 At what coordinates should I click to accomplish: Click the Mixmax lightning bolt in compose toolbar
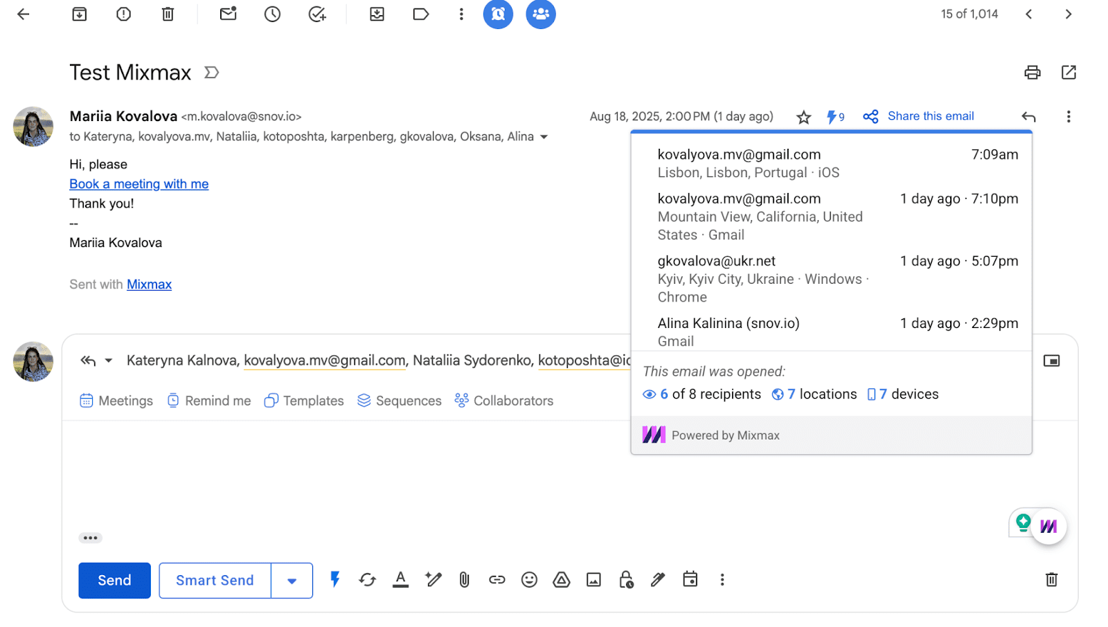(x=335, y=579)
